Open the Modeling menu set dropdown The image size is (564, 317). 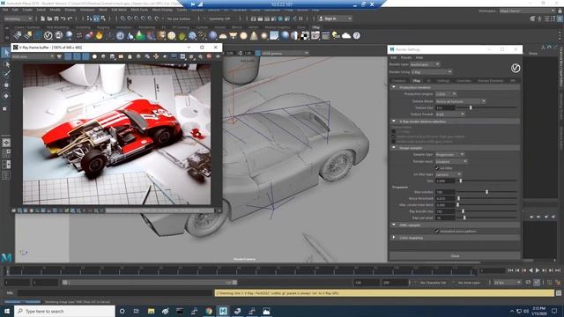pyautogui.click(x=18, y=18)
